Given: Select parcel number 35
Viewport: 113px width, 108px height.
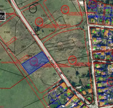Looking at the screenshot, I should click(71, 77).
